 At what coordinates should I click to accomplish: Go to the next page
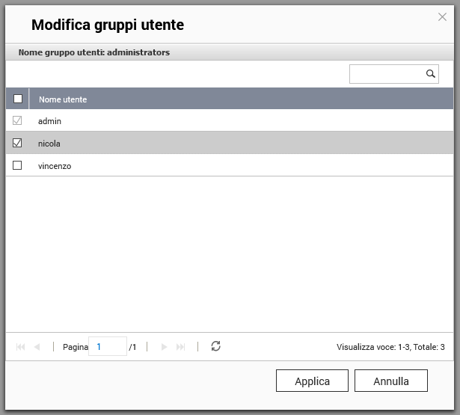pos(164,347)
